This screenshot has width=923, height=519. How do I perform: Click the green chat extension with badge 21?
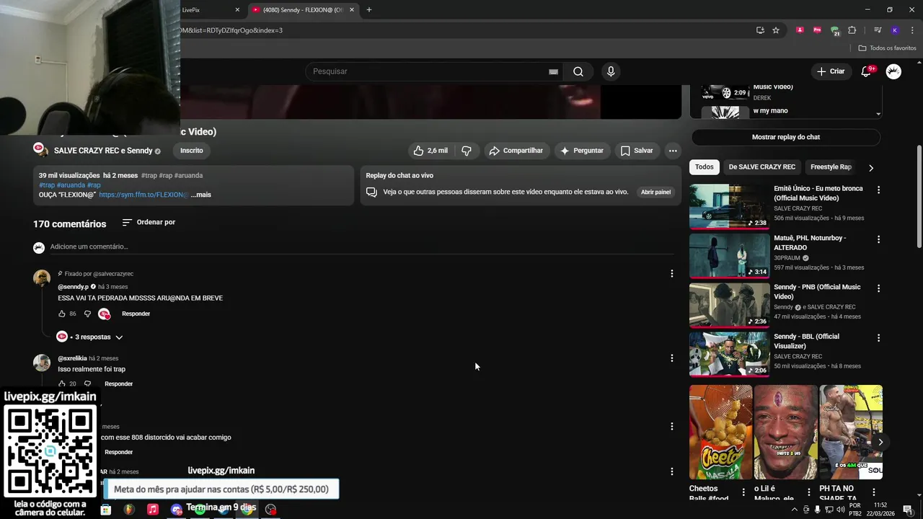click(x=834, y=30)
